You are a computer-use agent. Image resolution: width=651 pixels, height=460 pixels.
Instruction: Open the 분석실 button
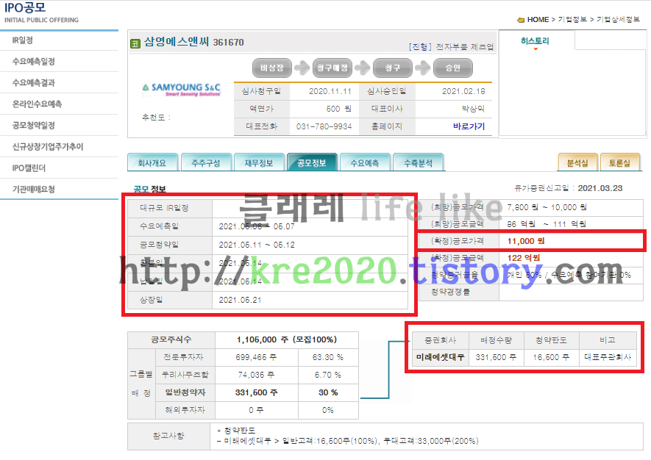click(x=578, y=162)
